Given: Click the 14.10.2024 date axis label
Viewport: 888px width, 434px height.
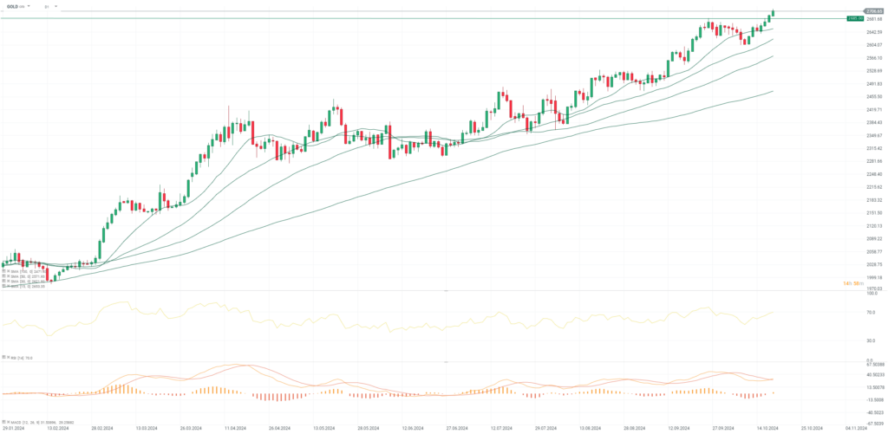Looking at the screenshot, I should (x=767, y=428).
